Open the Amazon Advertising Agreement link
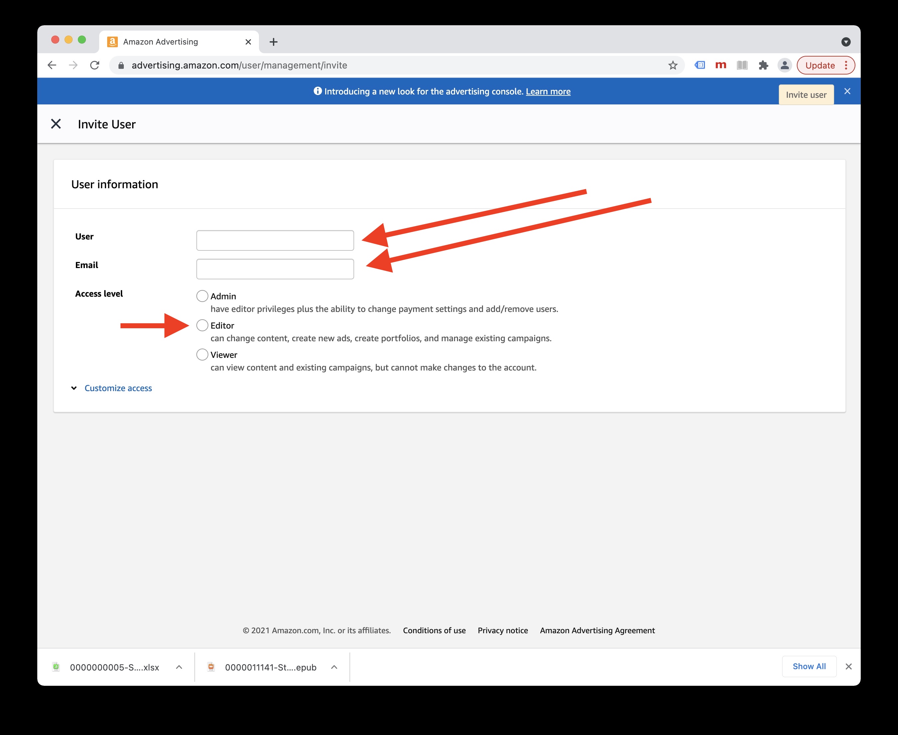Viewport: 898px width, 735px height. 597,631
